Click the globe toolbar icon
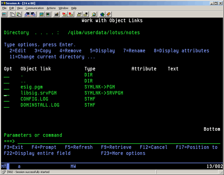Image resolution: width=224 pixels, height=175 pixels. [x=102, y=14]
